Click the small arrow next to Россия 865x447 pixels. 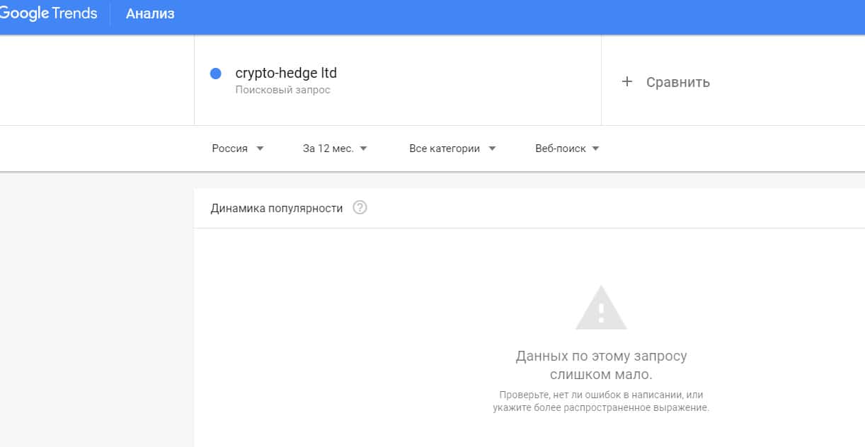(x=260, y=149)
